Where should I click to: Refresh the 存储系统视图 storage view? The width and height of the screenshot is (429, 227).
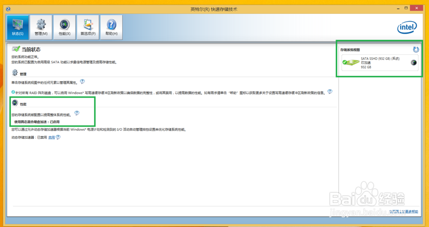(416, 49)
